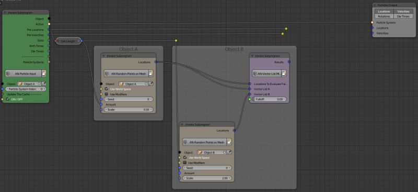Toggle Use Modifiers in Object B's Random Points node
418x192 pixels.
(x=185, y=162)
